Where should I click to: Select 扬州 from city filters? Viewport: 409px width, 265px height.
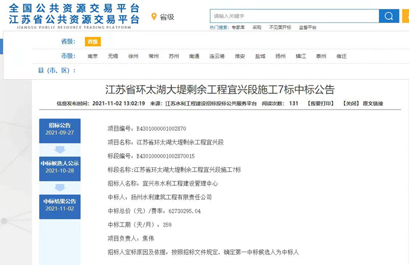(x=280, y=56)
